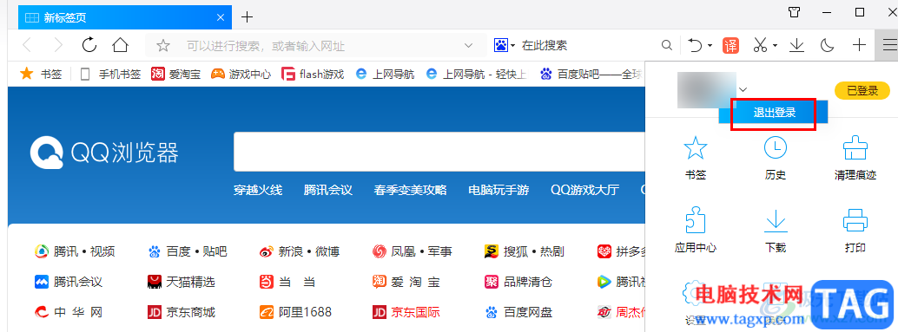Open 电脑玩手游 link
Screen dimensions: 898x332
[x=499, y=190]
